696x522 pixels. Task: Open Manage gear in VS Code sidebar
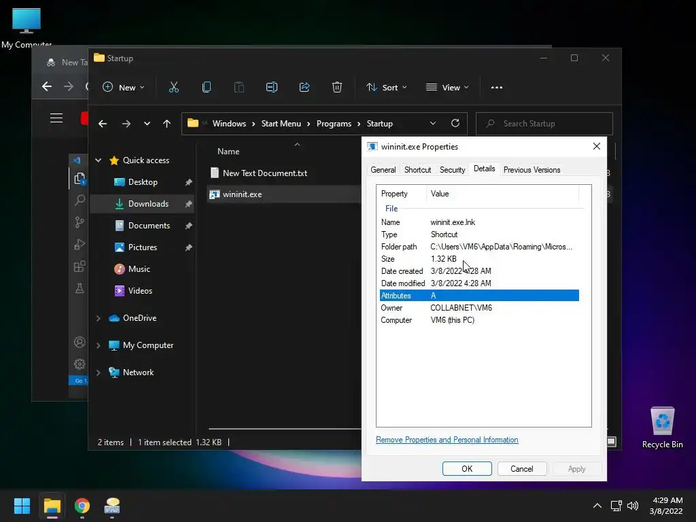tap(80, 364)
